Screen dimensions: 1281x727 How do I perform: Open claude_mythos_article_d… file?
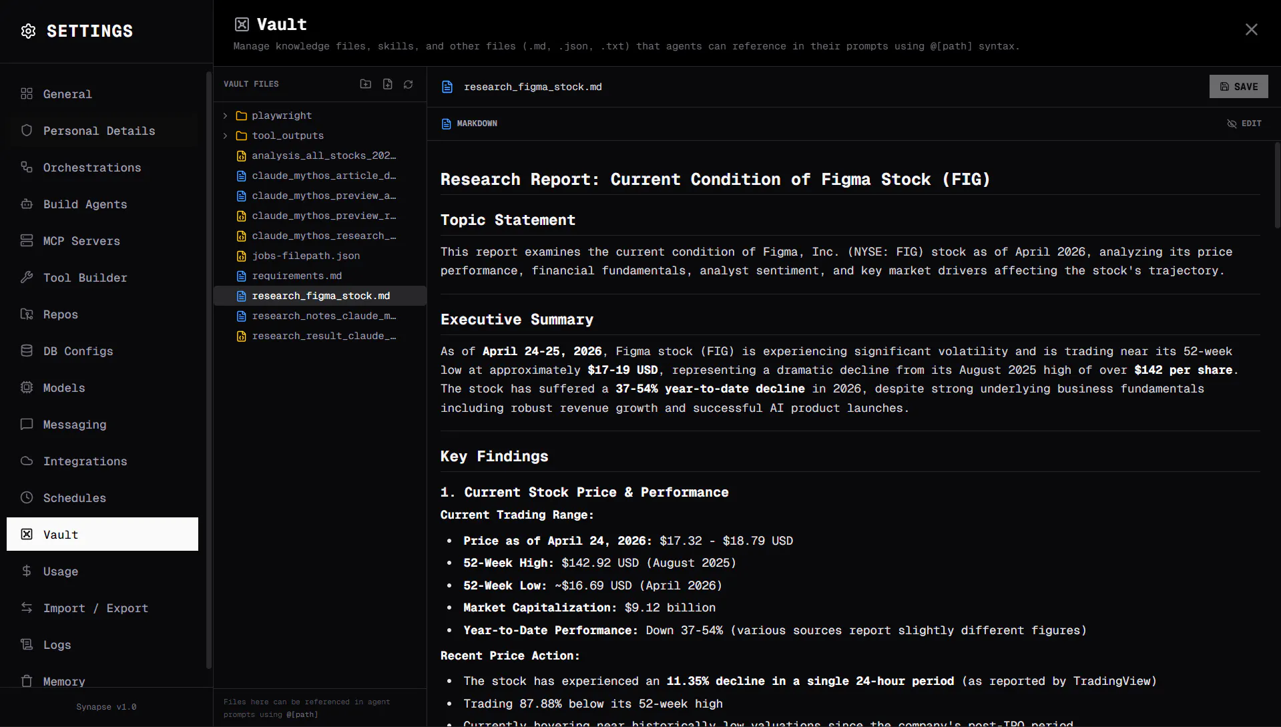(x=320, y=176)
